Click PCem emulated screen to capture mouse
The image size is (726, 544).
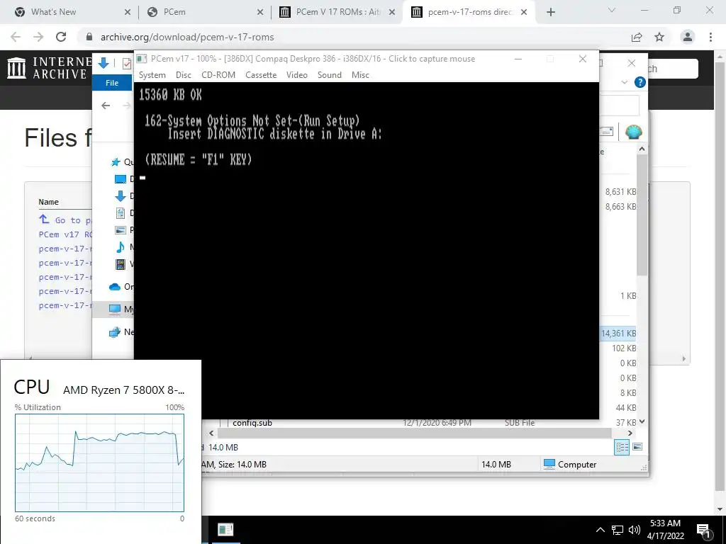(x=367, y=251)
